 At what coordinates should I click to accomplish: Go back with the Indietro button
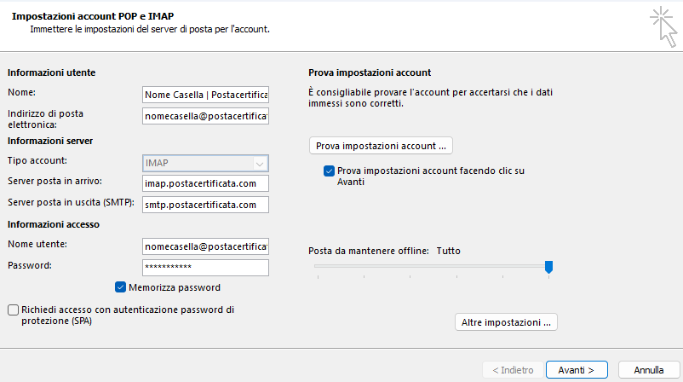tap(514, 370)
